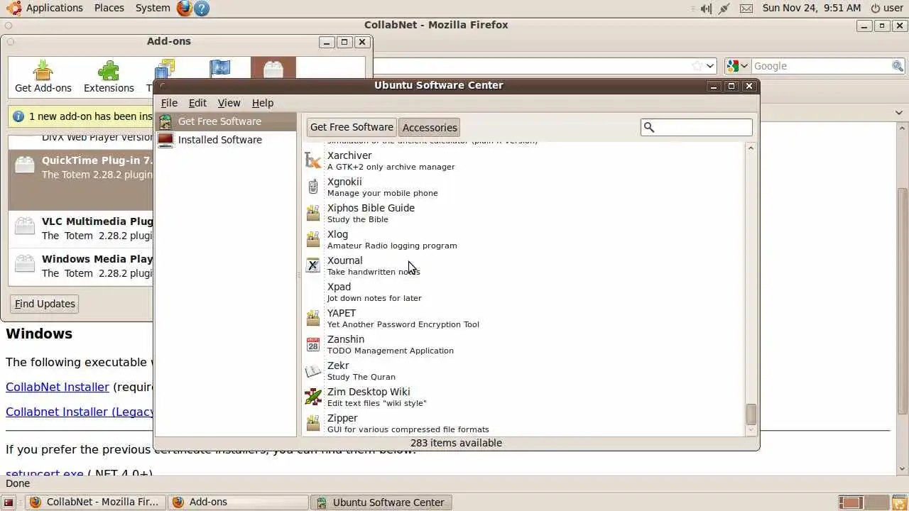The width and height of the screenshot is (909, 511).
Task: Select the Plugins tab icon in Add-ons
Action: point(273,69)
